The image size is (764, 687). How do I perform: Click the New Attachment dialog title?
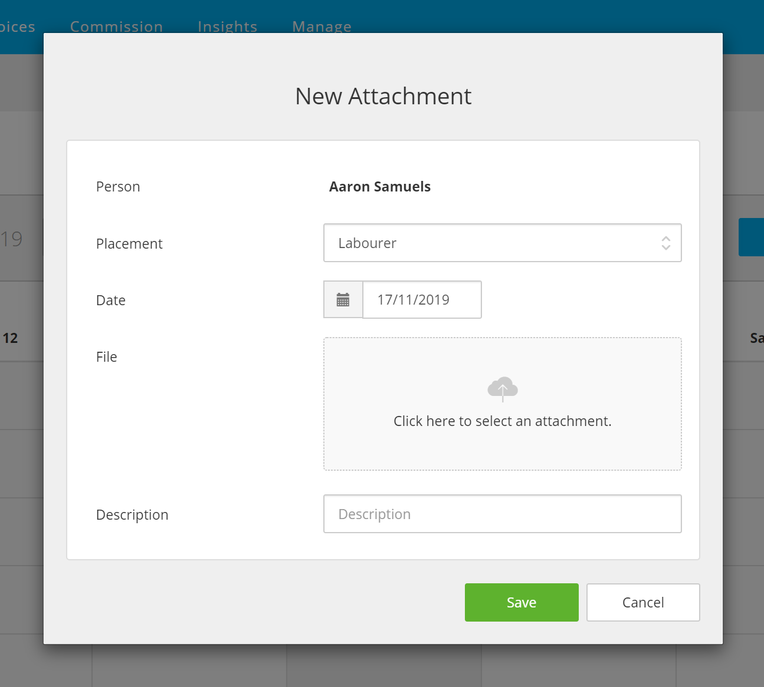[x=383, y=96]
